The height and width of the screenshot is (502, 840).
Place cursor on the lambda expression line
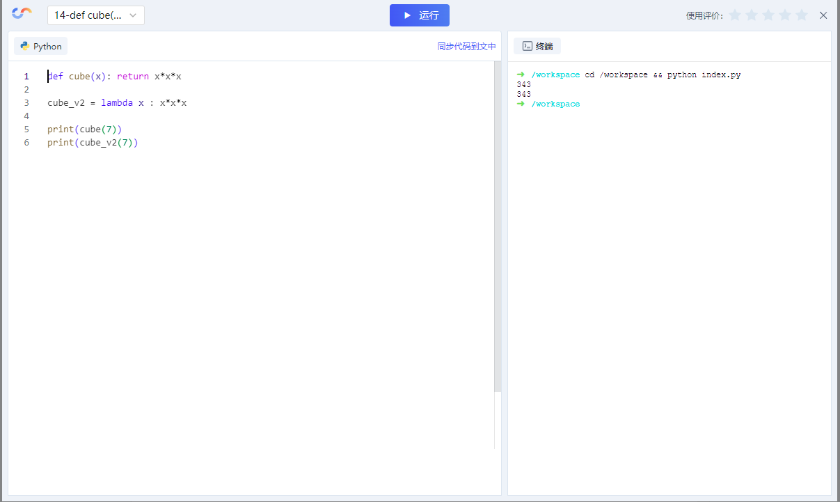(116, 102)
